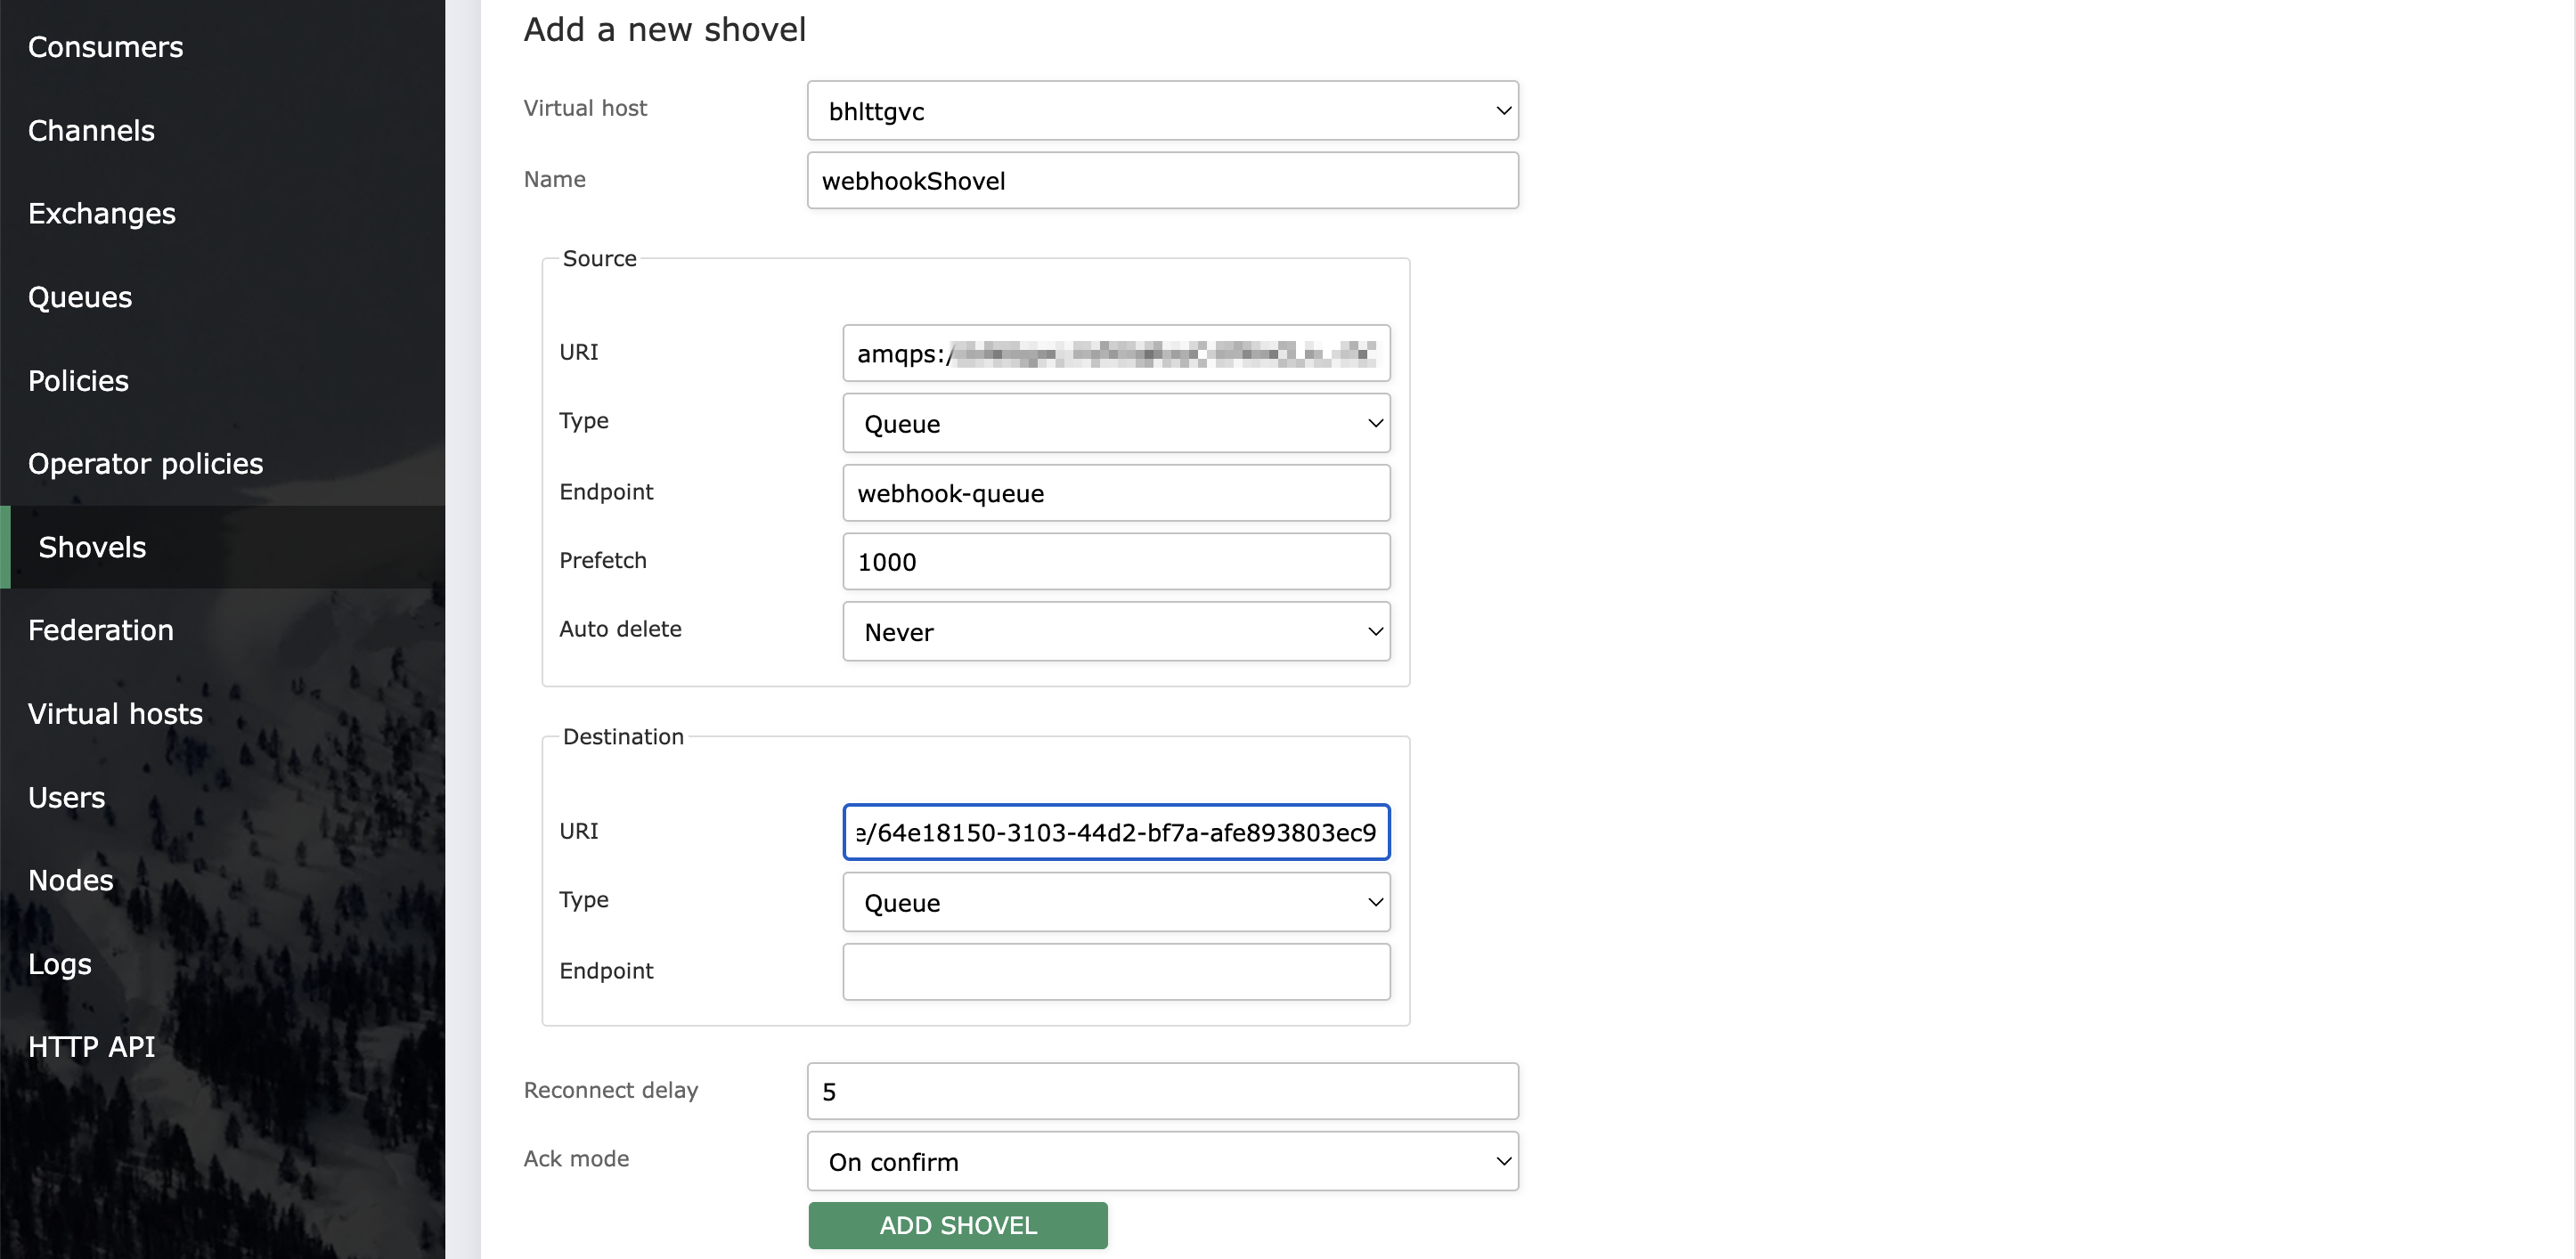Viewport: 2576px width, 1259px height.
Task: Click the ADD SHOVEL button
Action: (957, 1225)
